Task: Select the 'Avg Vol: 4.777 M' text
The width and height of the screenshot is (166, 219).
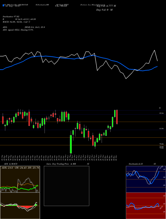Action: click(x=106, y=6)
